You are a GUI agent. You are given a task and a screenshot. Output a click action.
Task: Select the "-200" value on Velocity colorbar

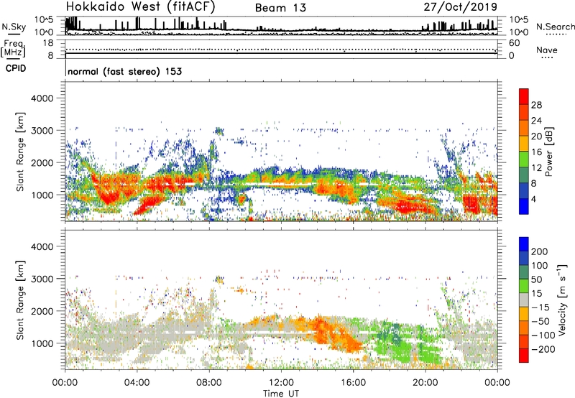tap(543, 349)
